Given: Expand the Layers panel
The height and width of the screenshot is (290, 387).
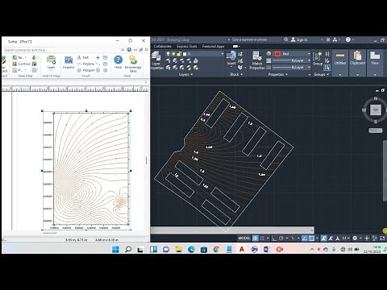Looking at the screenshot, I should click(x=186, y=74).
